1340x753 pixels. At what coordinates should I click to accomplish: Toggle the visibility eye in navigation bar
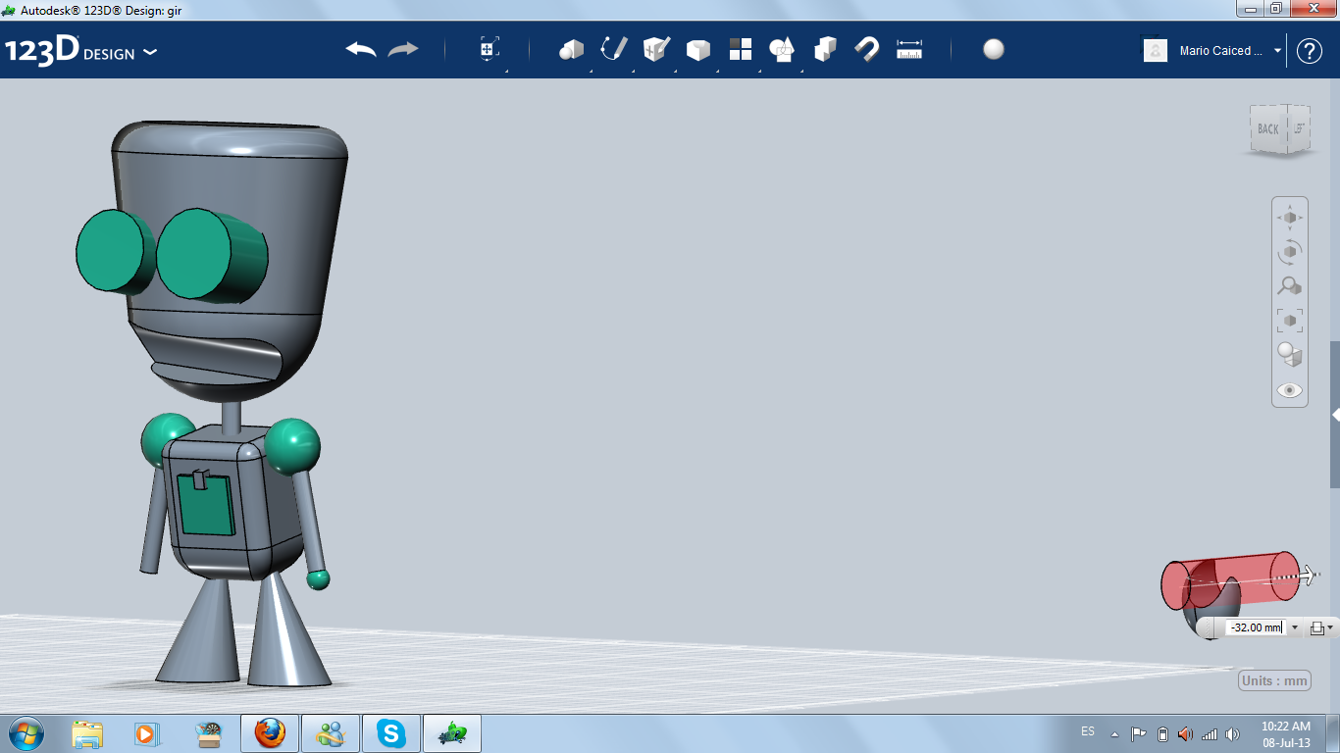click(x=1290, y=390)
